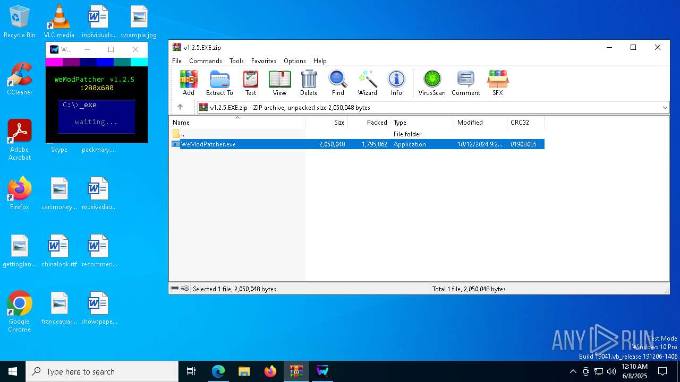Select the gettinglan image file on desktop
The height and width of the screenshot is (382, 680).
20,251
